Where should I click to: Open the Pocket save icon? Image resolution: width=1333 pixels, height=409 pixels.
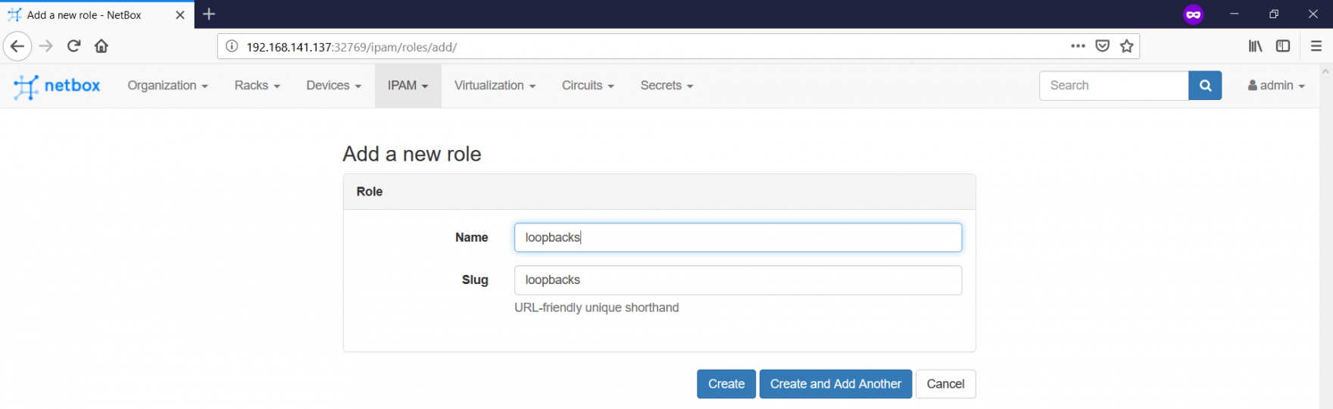[x=1103, y=46]
